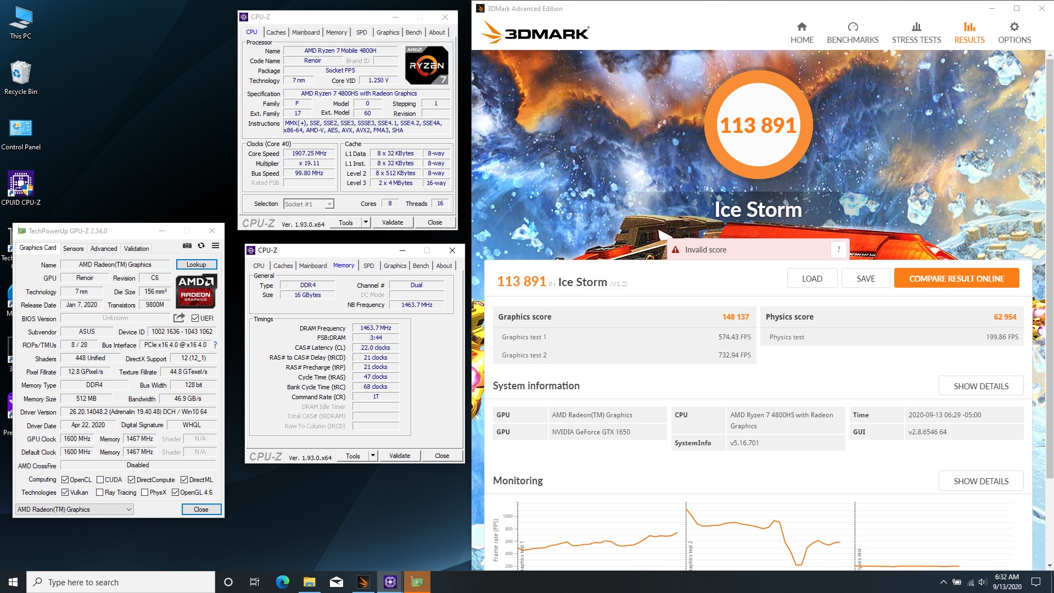Open the RESULTS section
1054x593 pixels.
point(969,33)
